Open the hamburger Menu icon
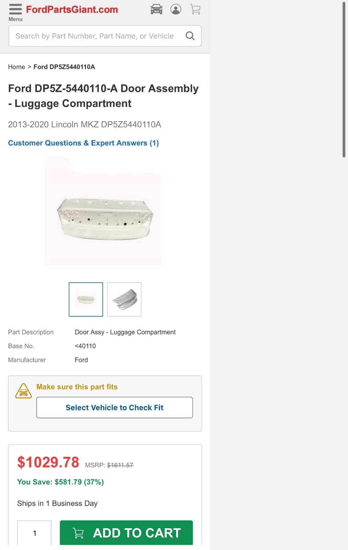 pos(15,9)
